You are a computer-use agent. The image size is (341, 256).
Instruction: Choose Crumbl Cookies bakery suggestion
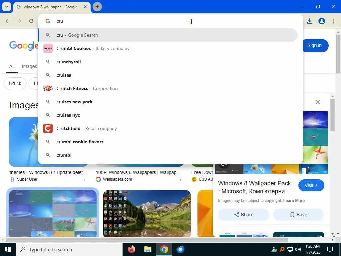click(x=168, y=48)
